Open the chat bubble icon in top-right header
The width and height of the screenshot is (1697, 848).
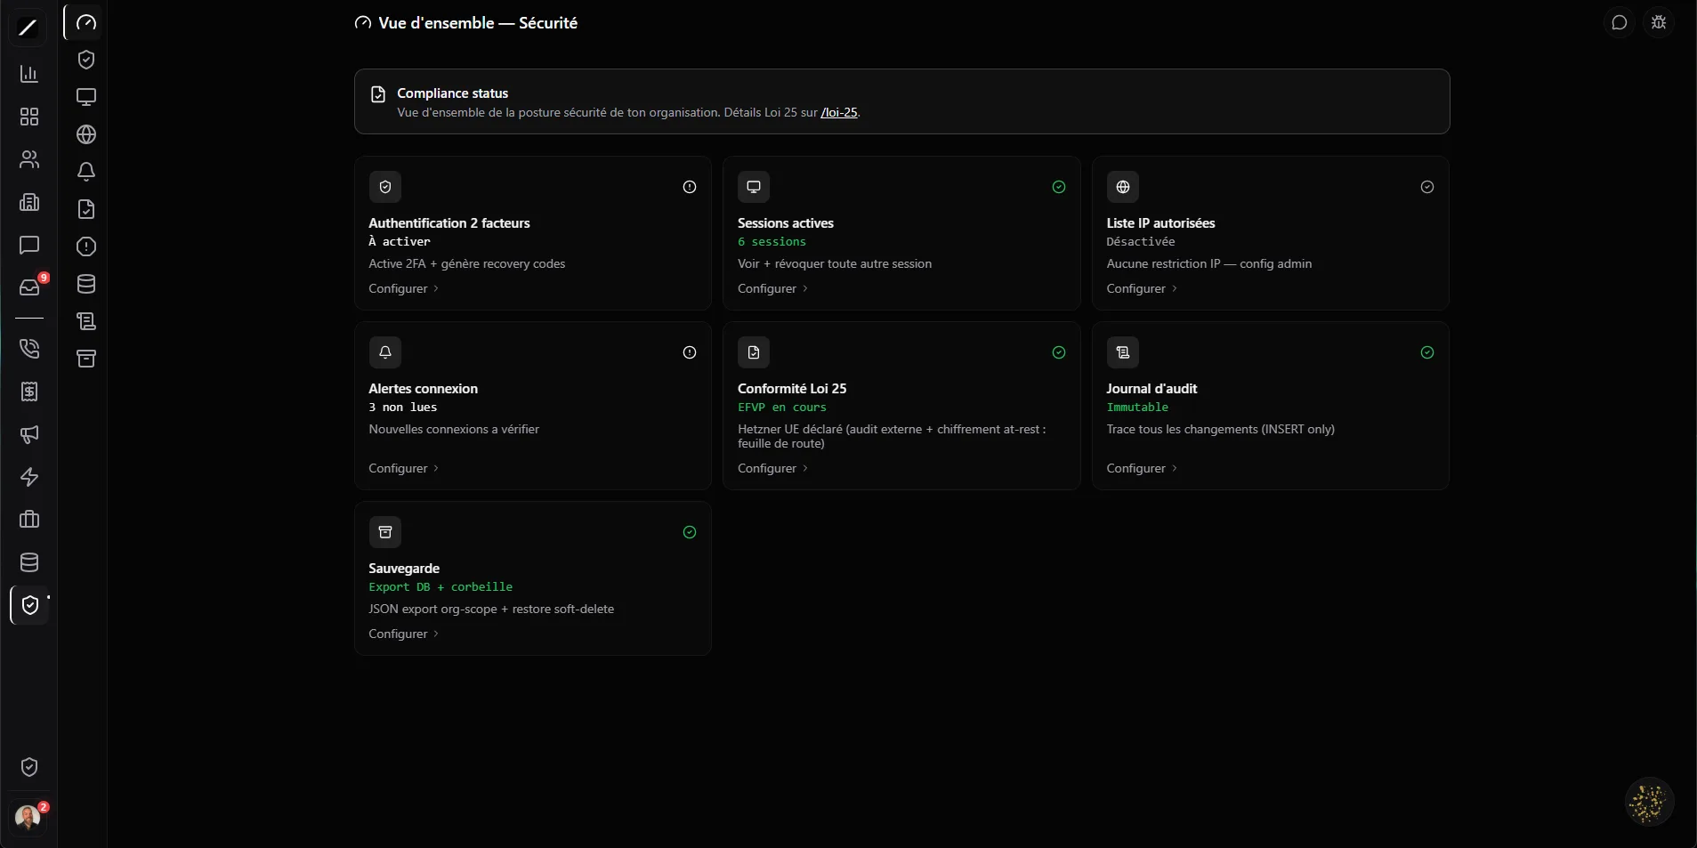point(1620,23)
